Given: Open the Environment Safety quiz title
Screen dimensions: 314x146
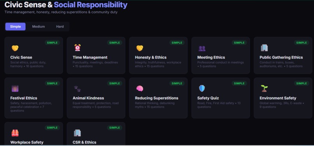Looking at the screenshot, I should [278, 98].
